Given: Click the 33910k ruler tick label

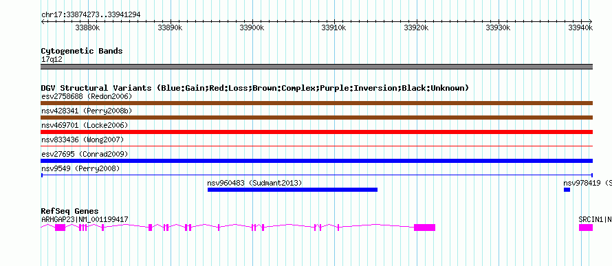Looking at the screenshot, I should (x=334, y=27).
